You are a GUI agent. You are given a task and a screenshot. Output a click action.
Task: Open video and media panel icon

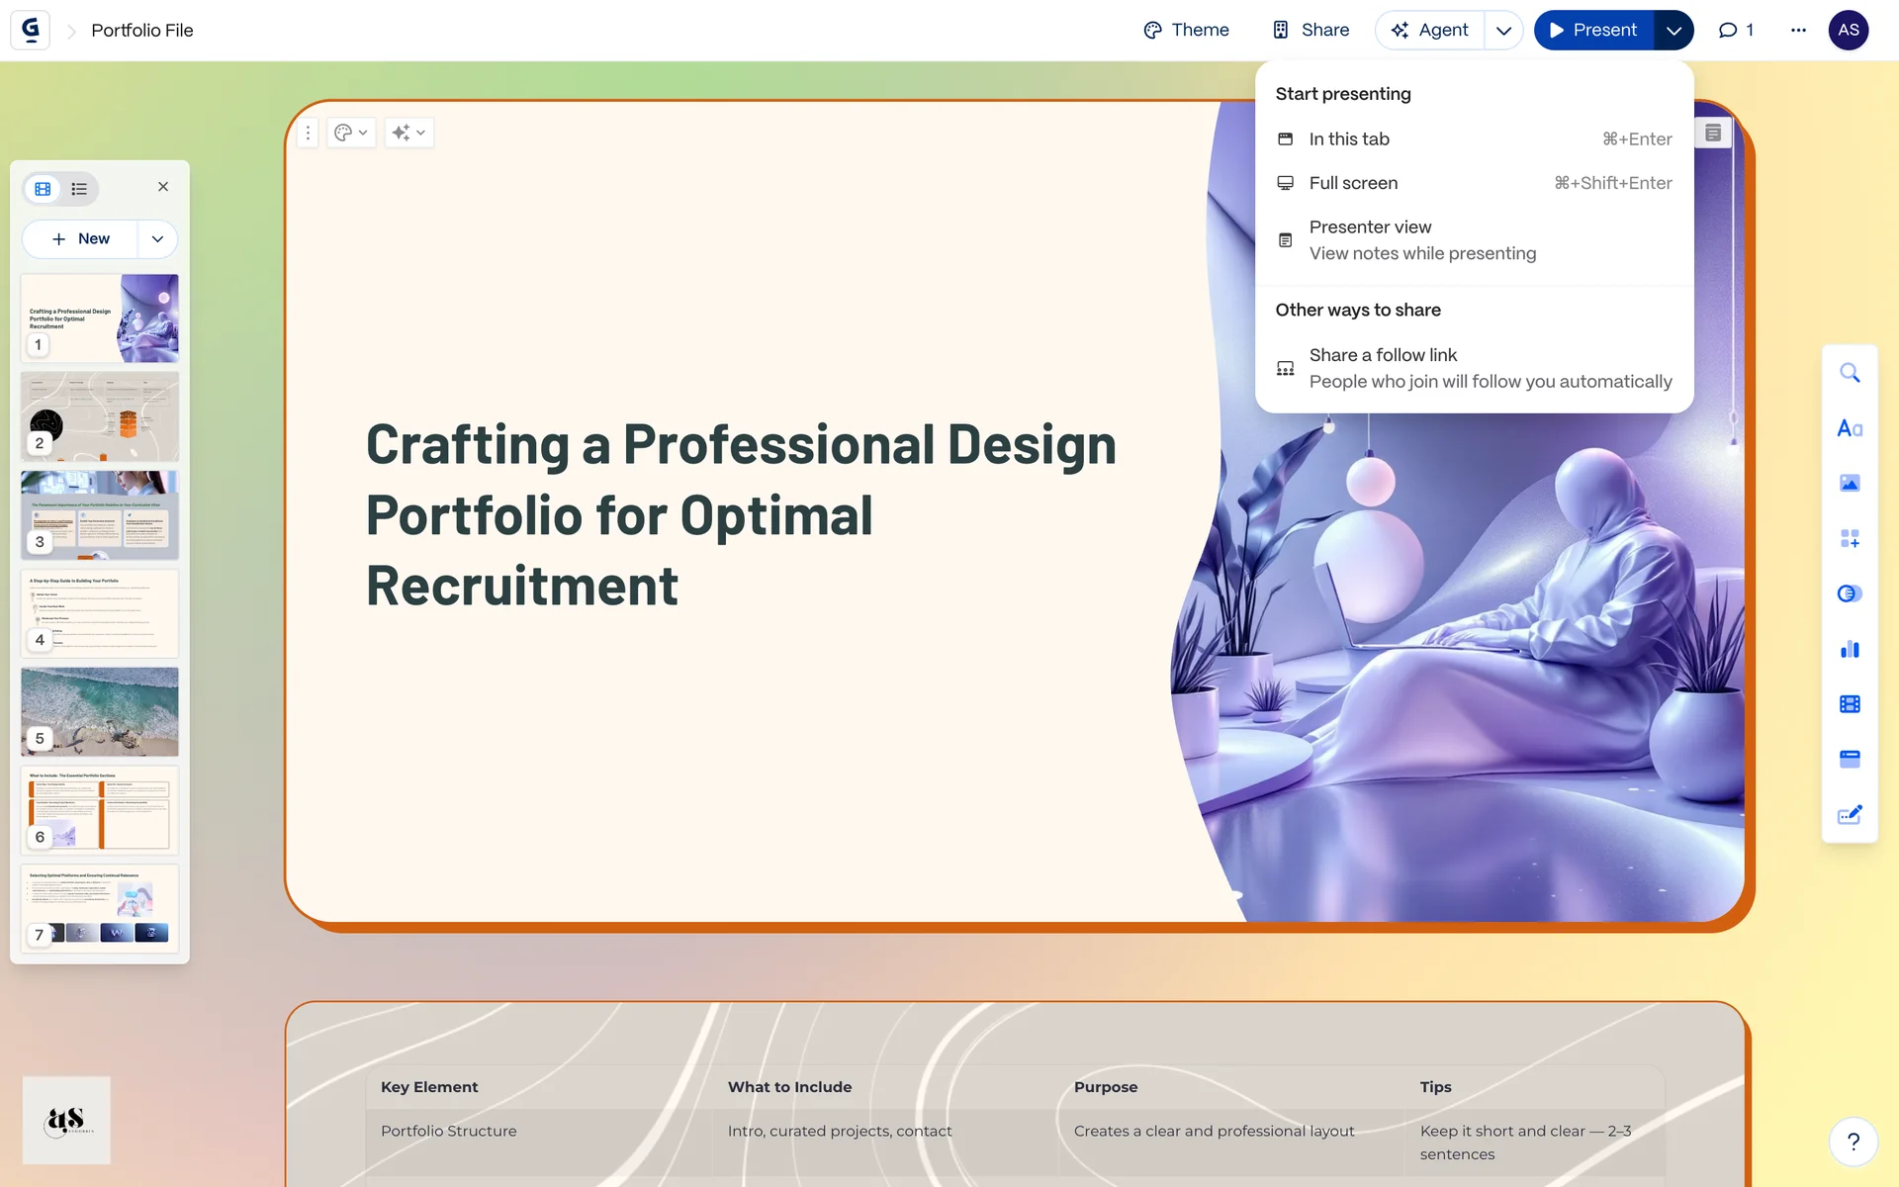point(1850,704)
